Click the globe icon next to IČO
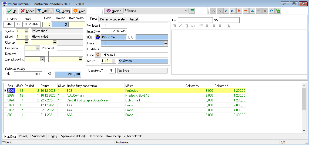 tap(98, 37)
